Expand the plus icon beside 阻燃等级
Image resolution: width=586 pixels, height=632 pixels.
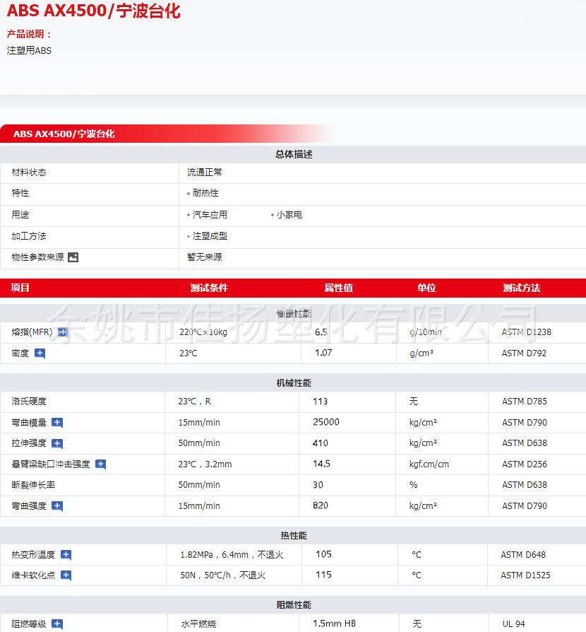(57, 624)
